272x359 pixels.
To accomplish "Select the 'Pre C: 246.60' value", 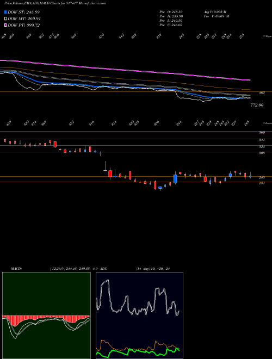I will click(171, 25).
